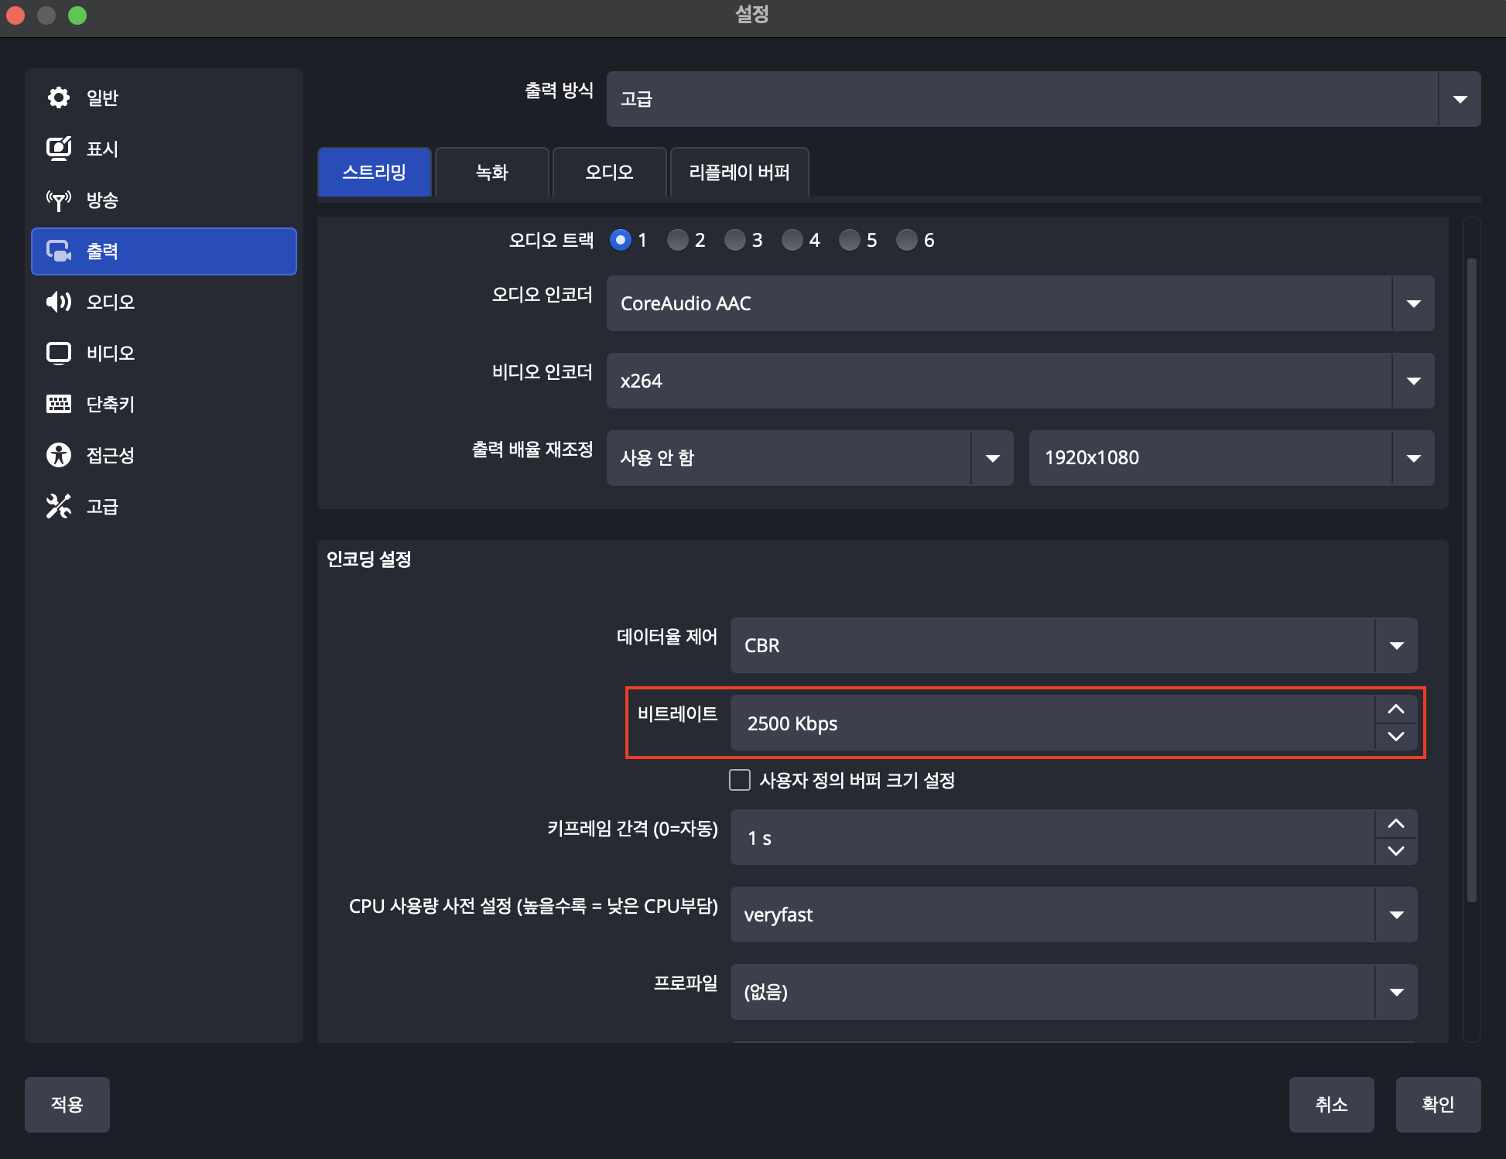Select audio track 3 radio button

(734, 240)
